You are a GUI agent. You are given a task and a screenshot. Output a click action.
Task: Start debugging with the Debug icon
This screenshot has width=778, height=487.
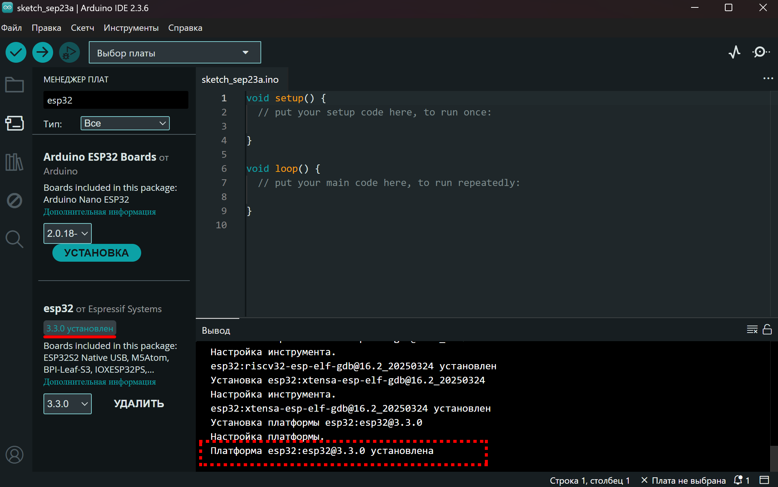[69, 52]
